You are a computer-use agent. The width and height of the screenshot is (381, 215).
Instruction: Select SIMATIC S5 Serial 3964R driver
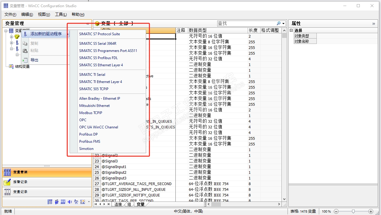(108, 43)
